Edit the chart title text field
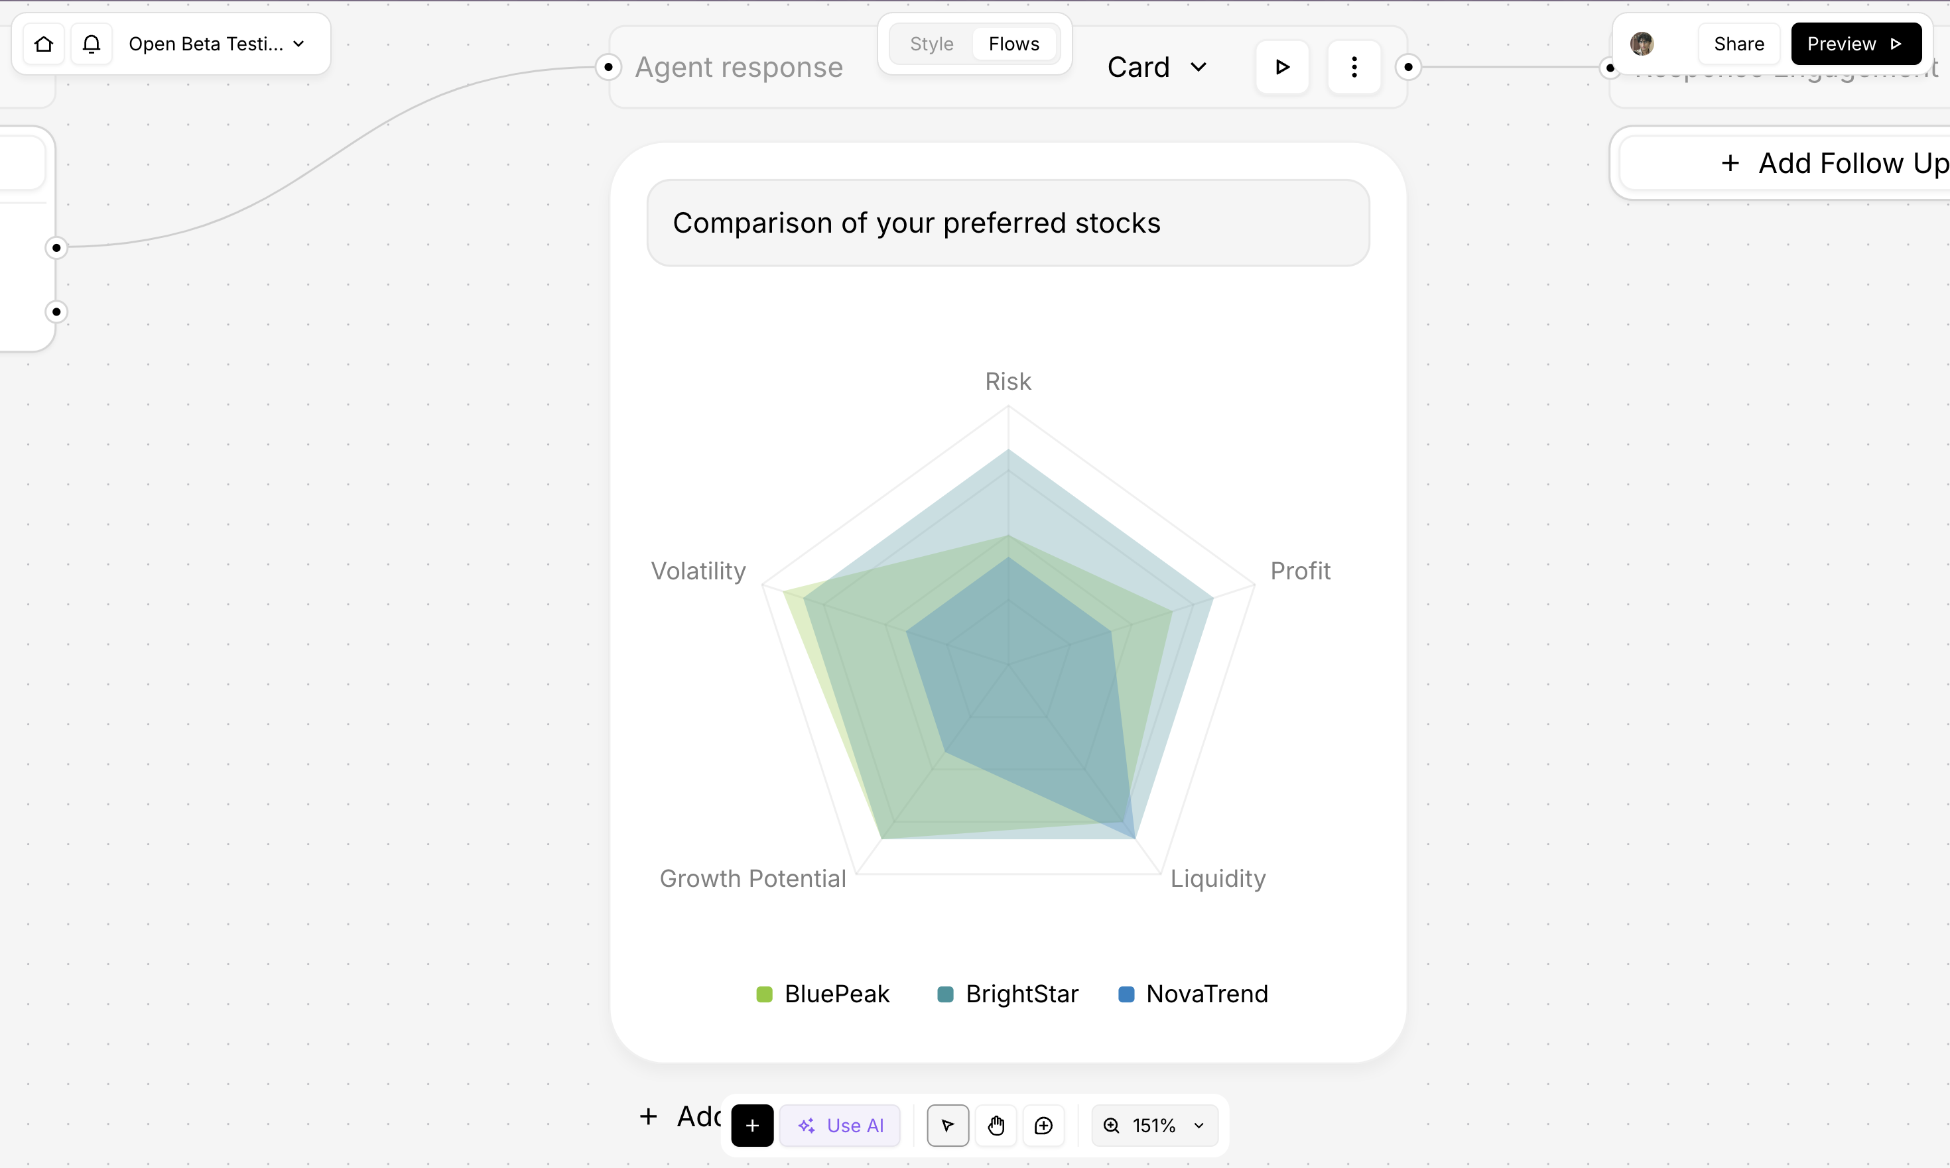Image resolution: width=1950 pixels, height=1168 pixels. point(1008,223)
